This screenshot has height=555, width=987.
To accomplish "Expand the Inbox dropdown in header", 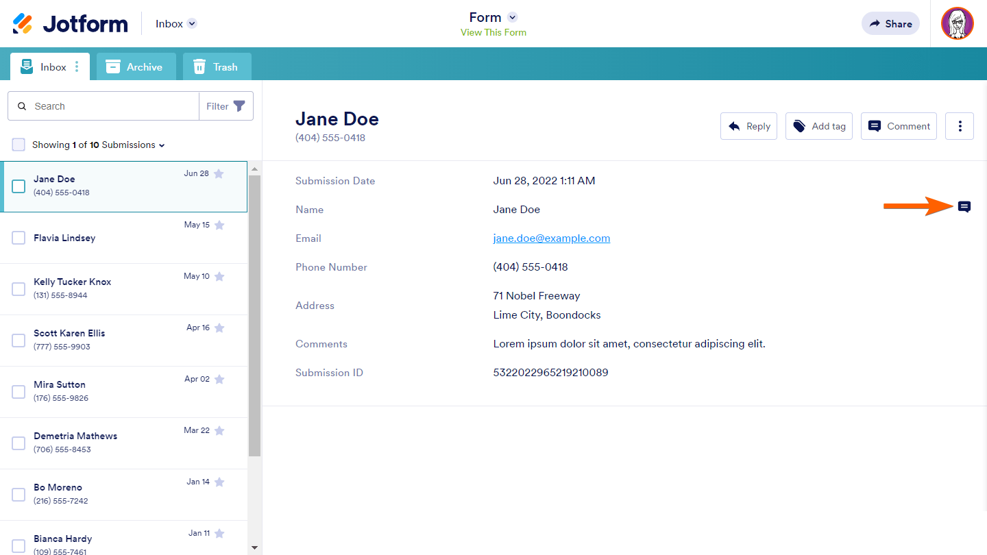I will (192, 24).
